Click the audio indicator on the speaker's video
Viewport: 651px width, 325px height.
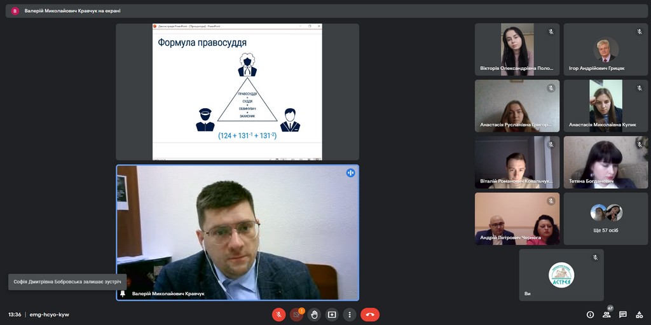pos(350,173)
